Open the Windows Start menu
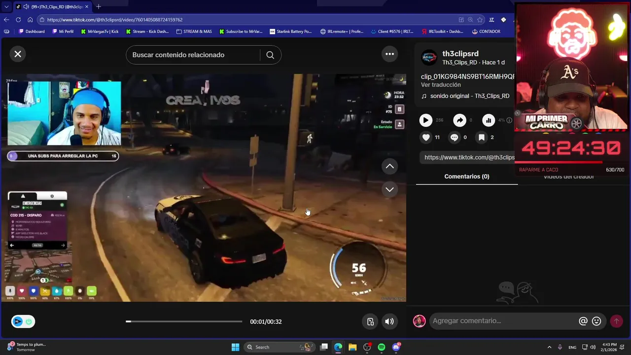This screenshot has height=355, width=631. point(235,347)
